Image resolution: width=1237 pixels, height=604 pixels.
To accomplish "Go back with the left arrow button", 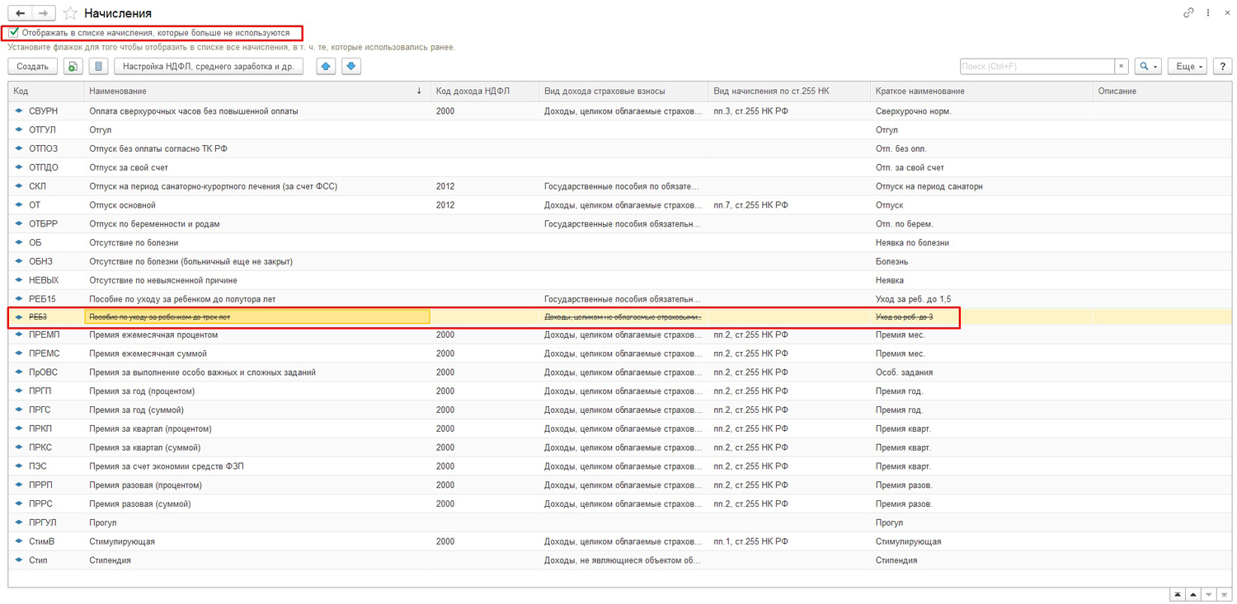I will pyautogui.click(x=20, y=13).
